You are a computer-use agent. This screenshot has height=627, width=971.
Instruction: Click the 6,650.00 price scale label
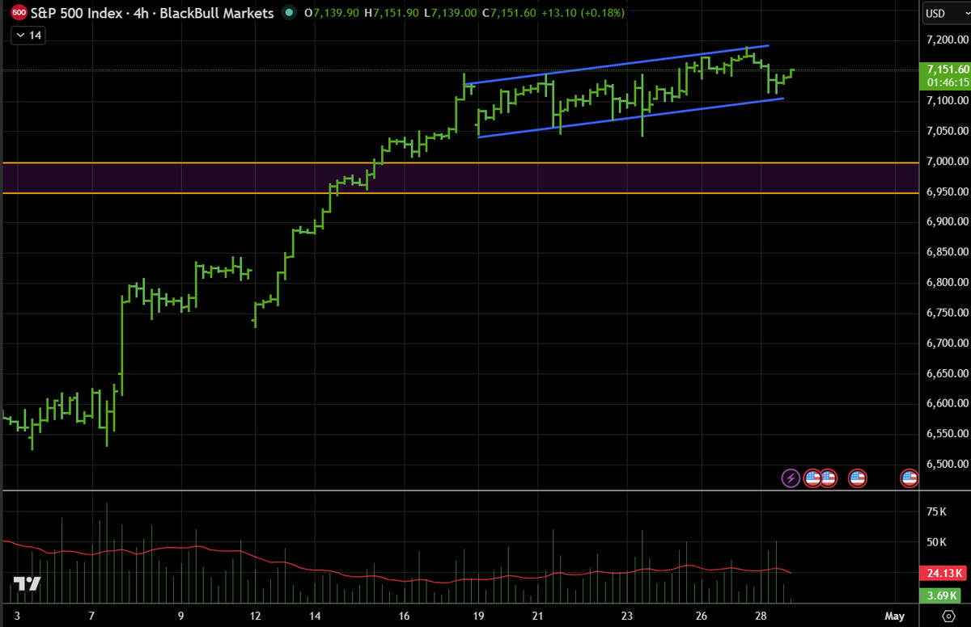pos(947,373)
